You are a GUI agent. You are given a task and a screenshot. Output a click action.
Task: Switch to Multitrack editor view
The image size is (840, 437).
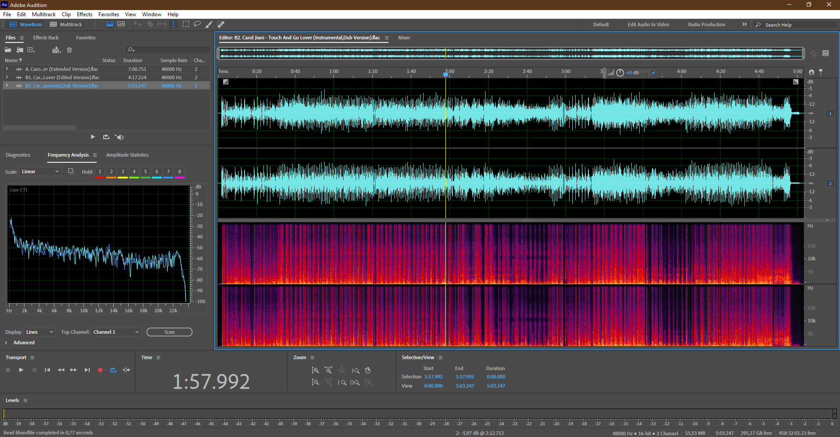click(66, 24)
